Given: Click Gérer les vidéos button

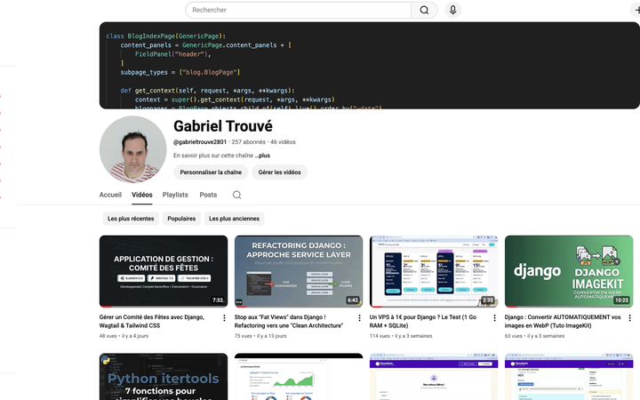Looking at the screenshot, I should (x=280, y=172).
